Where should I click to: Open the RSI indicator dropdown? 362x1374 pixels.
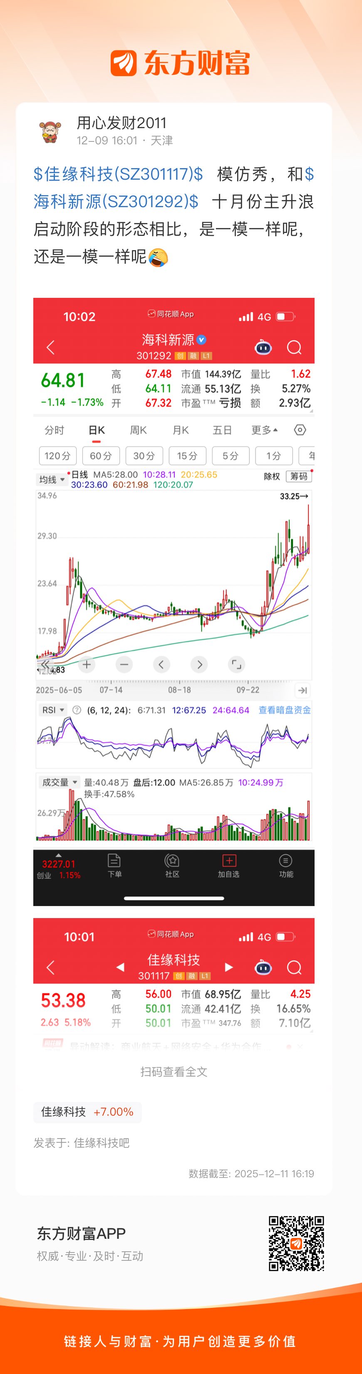(x=53, y=710)
